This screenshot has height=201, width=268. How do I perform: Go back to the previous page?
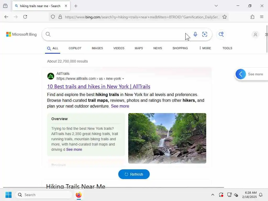tap(6, 17)
